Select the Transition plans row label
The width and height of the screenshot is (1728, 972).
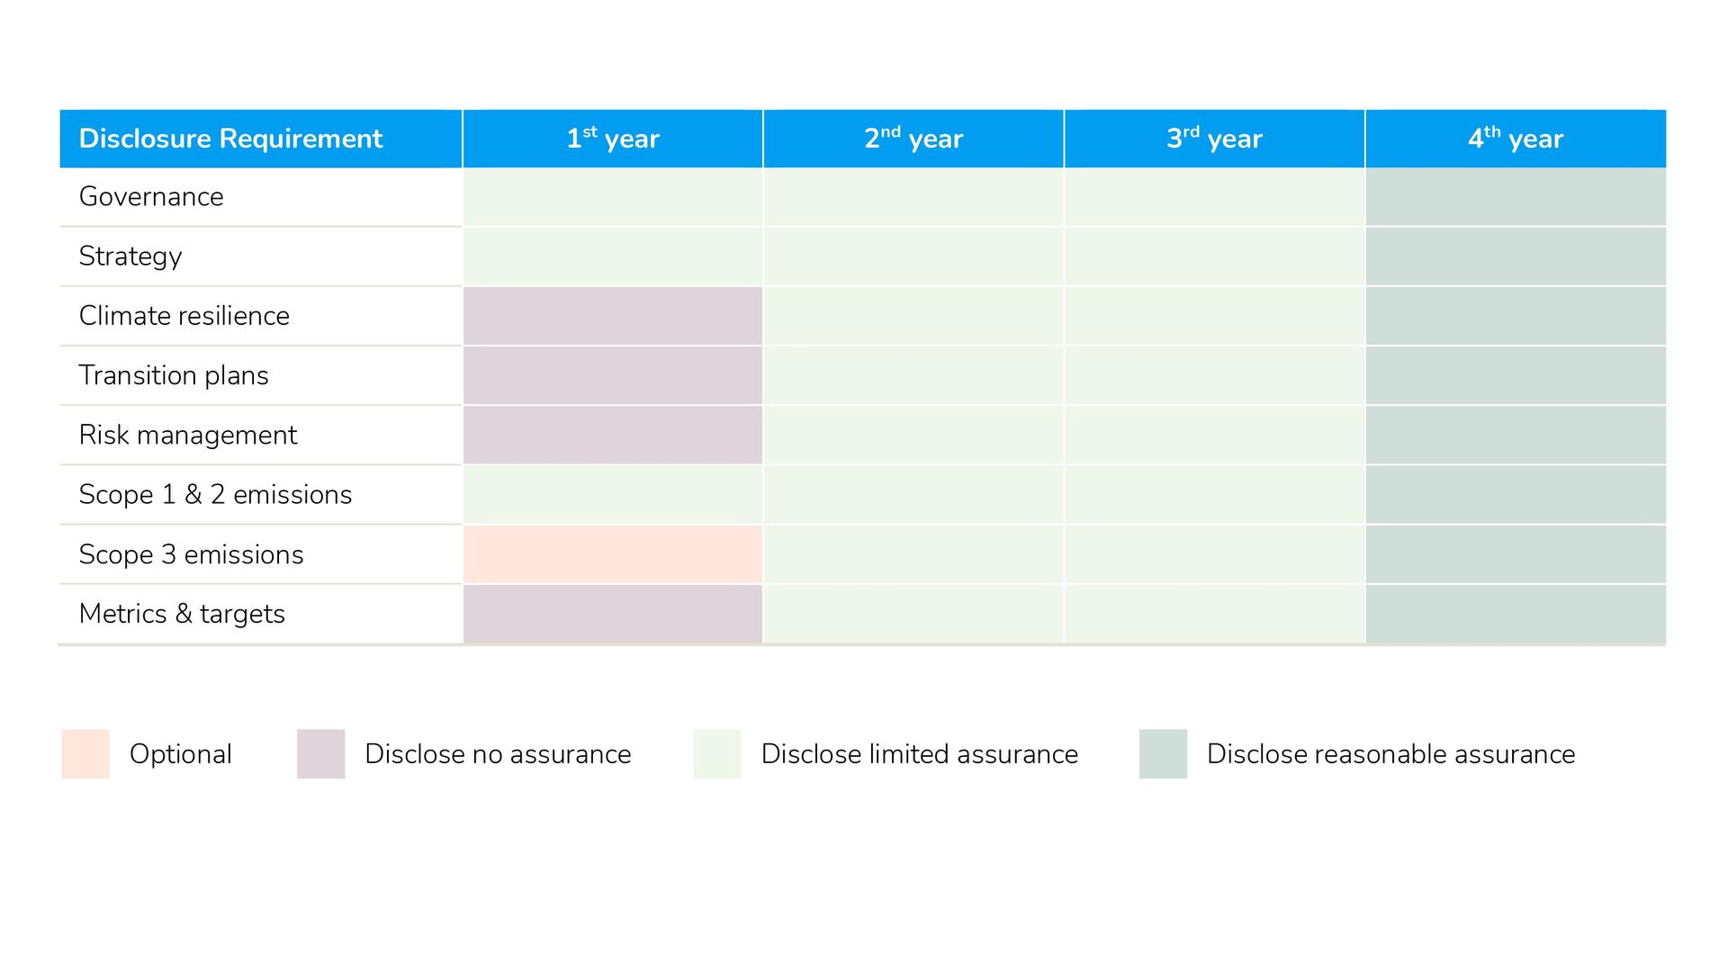(x=174, y=375)
